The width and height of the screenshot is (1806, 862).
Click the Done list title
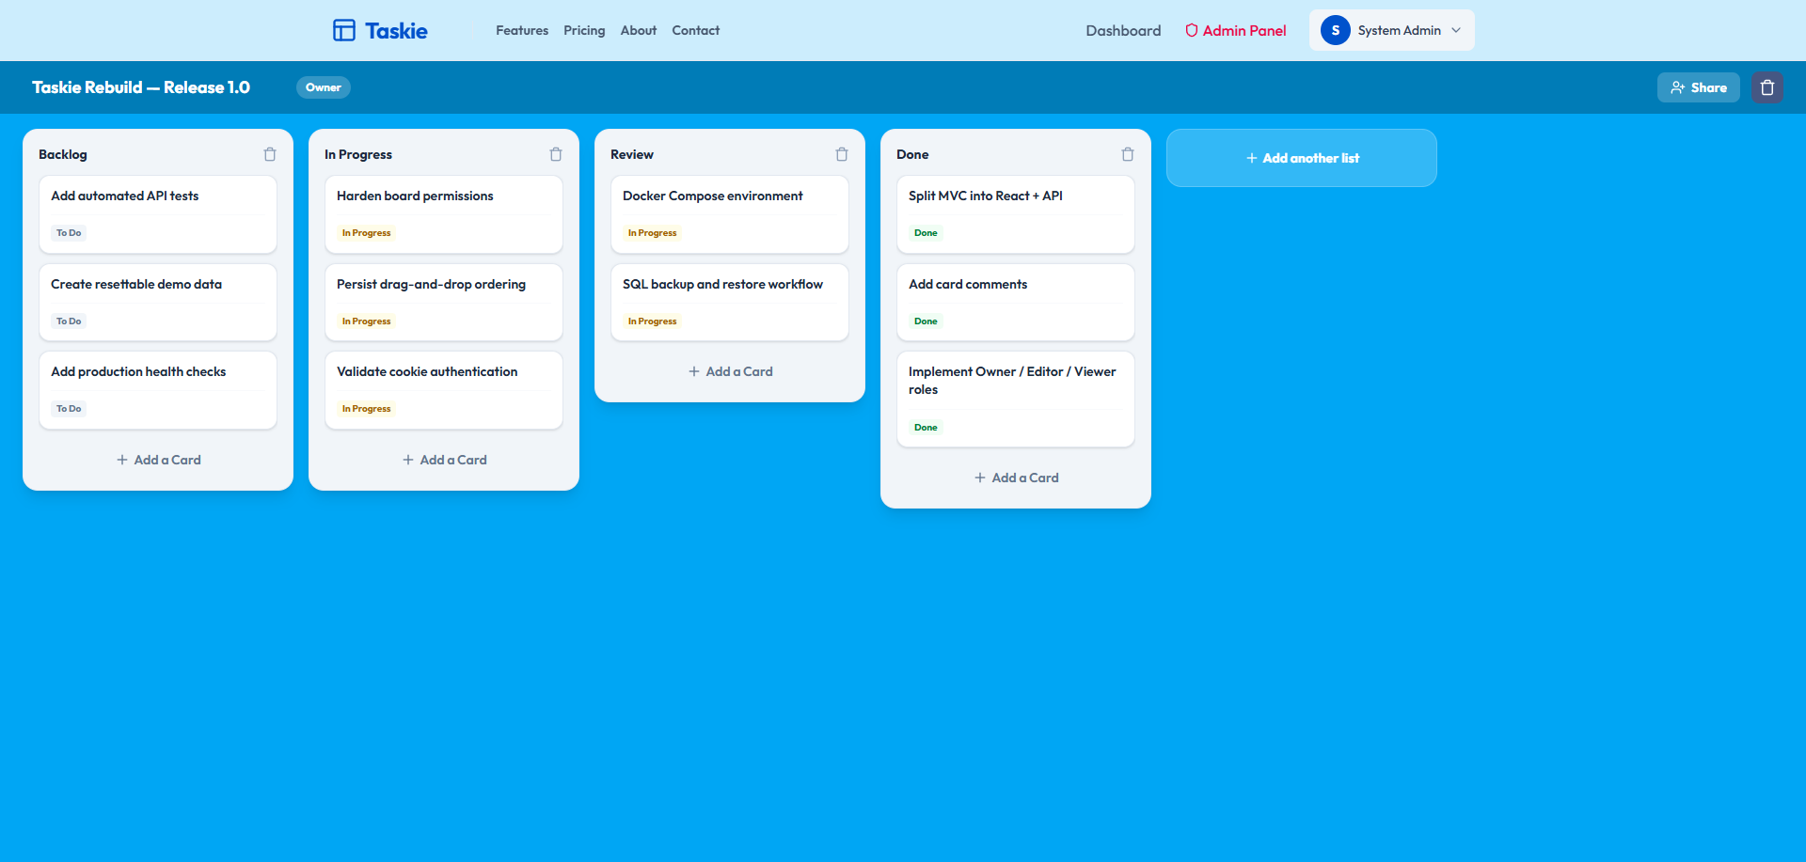click(x=912, y=154)
